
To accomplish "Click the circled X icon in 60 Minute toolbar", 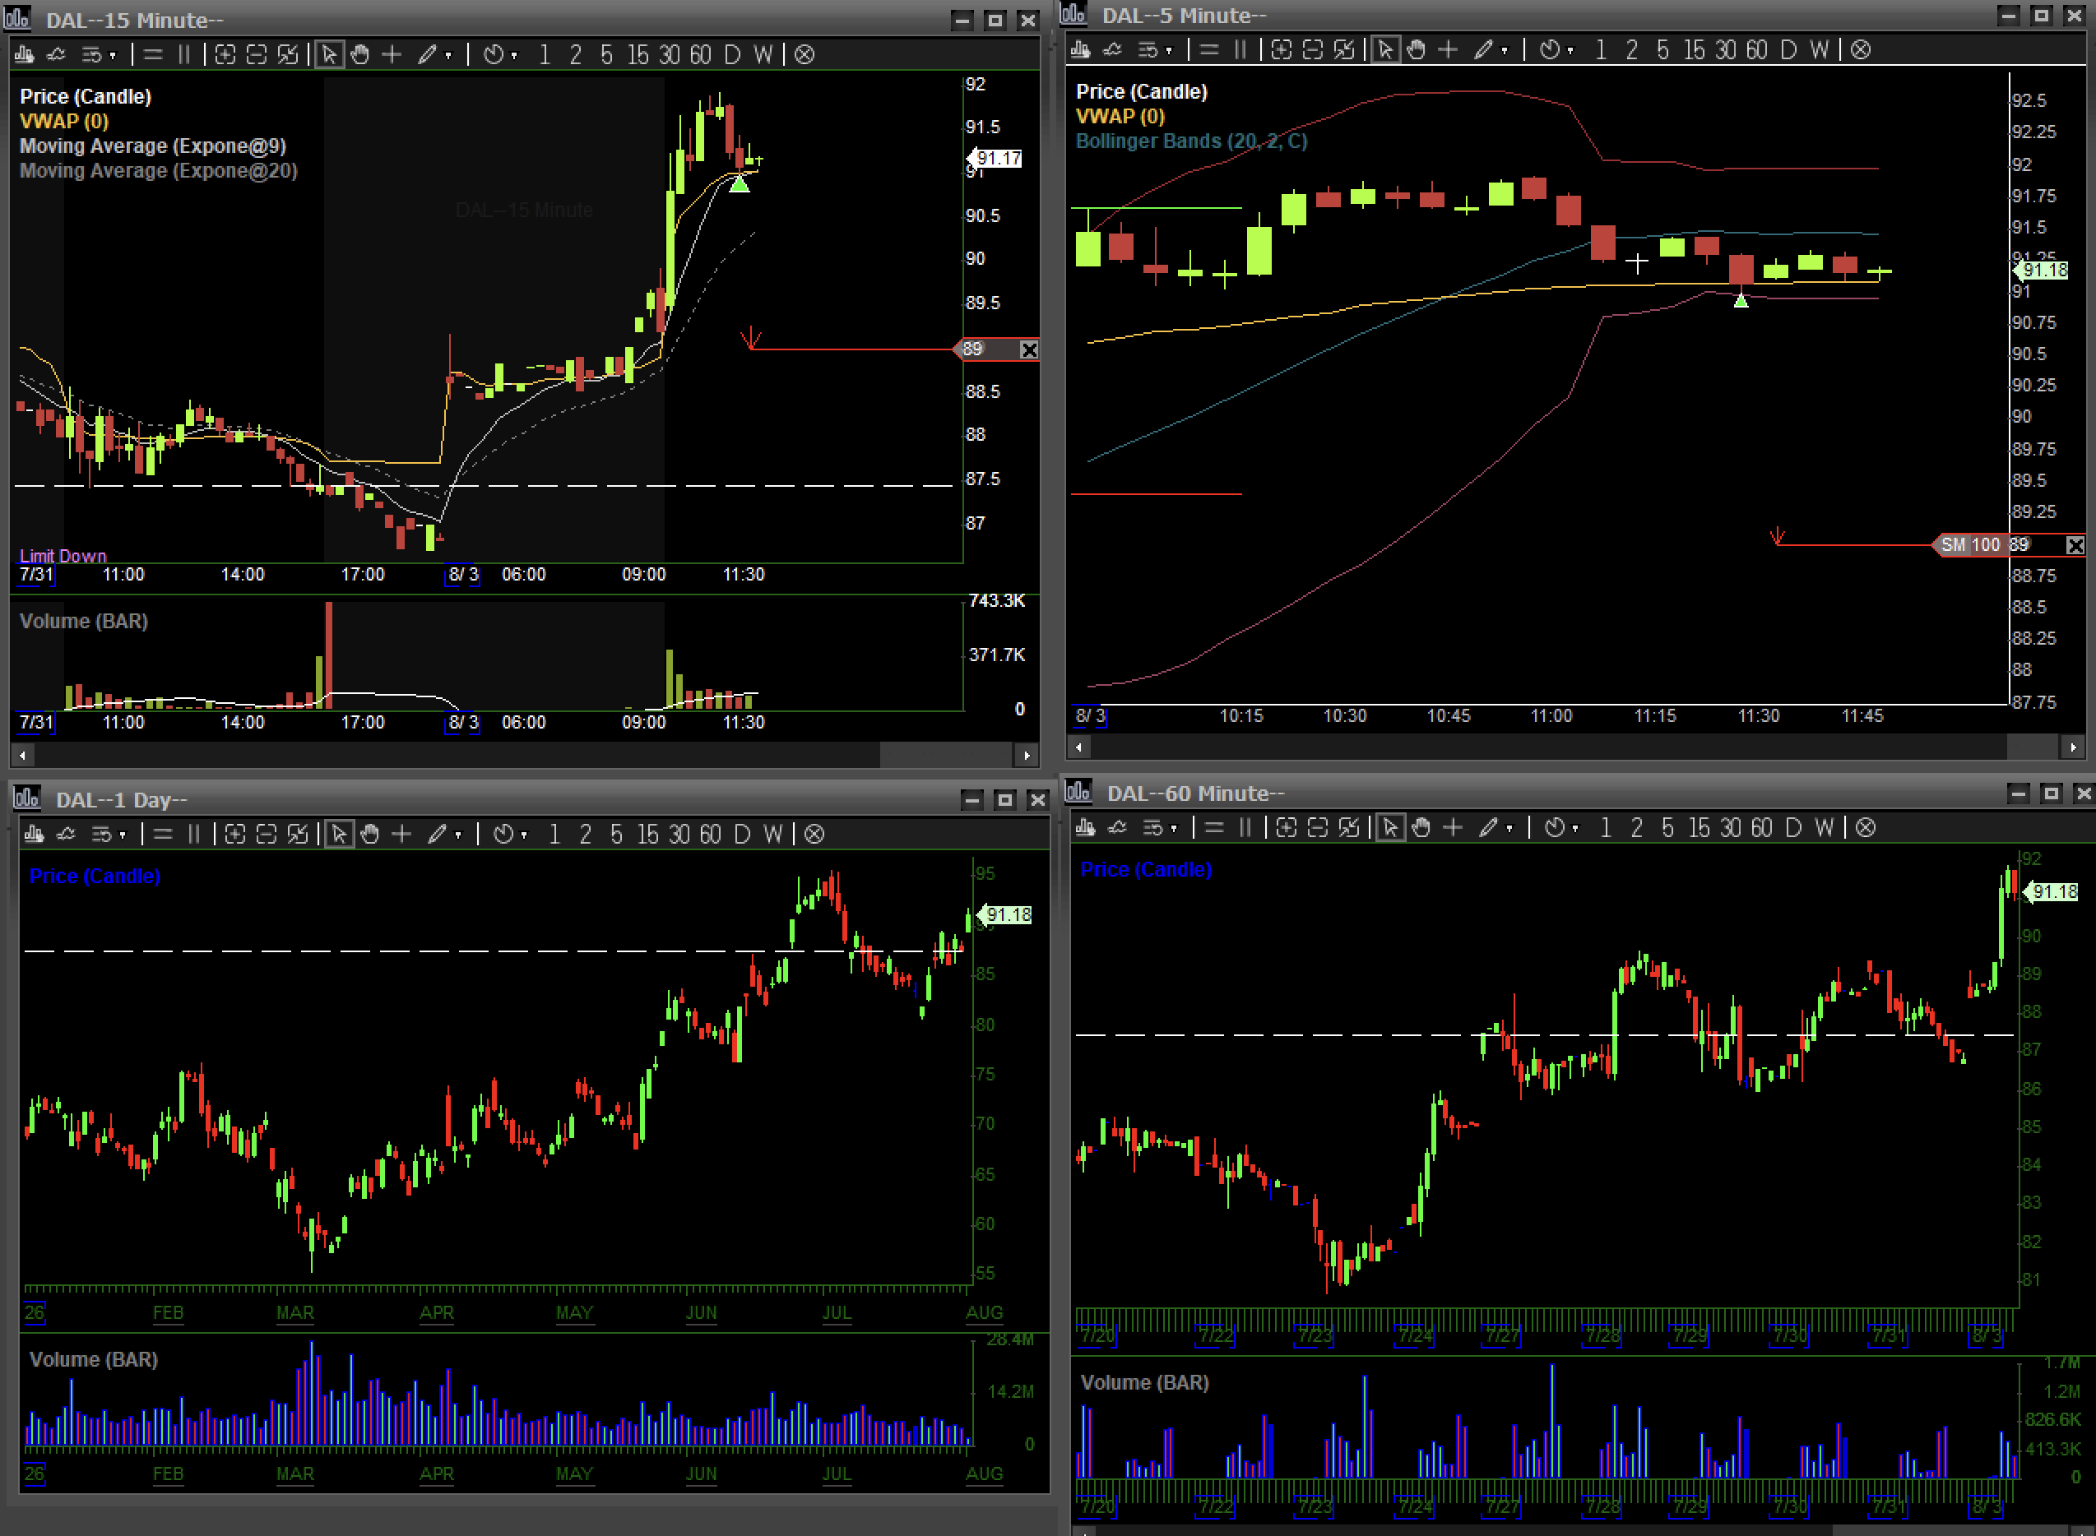I will 1866,827.
